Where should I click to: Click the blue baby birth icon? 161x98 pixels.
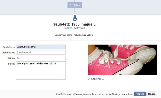[75, 18]
